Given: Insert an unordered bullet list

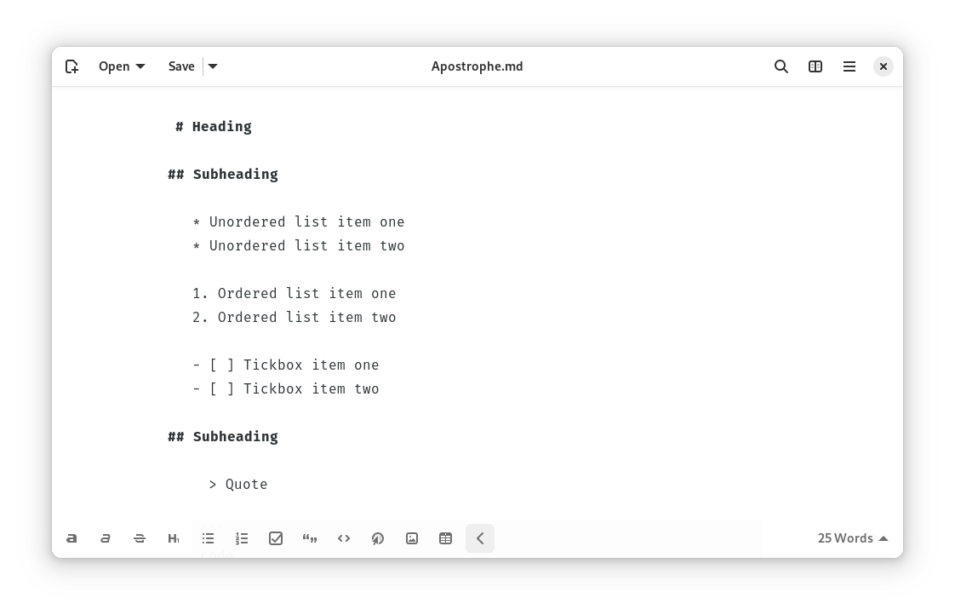Looking at the screenshot, I should coord(208,538).
